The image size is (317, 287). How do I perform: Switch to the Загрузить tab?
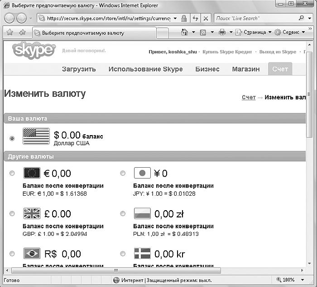pos(79,69)
